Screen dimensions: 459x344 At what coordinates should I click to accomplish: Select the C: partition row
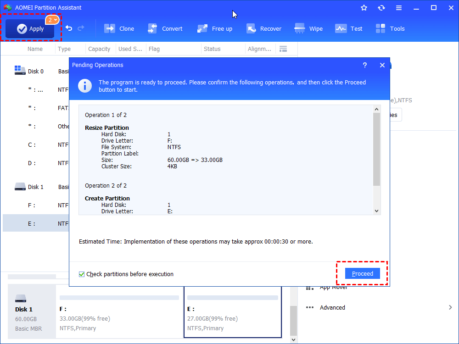pyautogui.click(x=36, y=145)
